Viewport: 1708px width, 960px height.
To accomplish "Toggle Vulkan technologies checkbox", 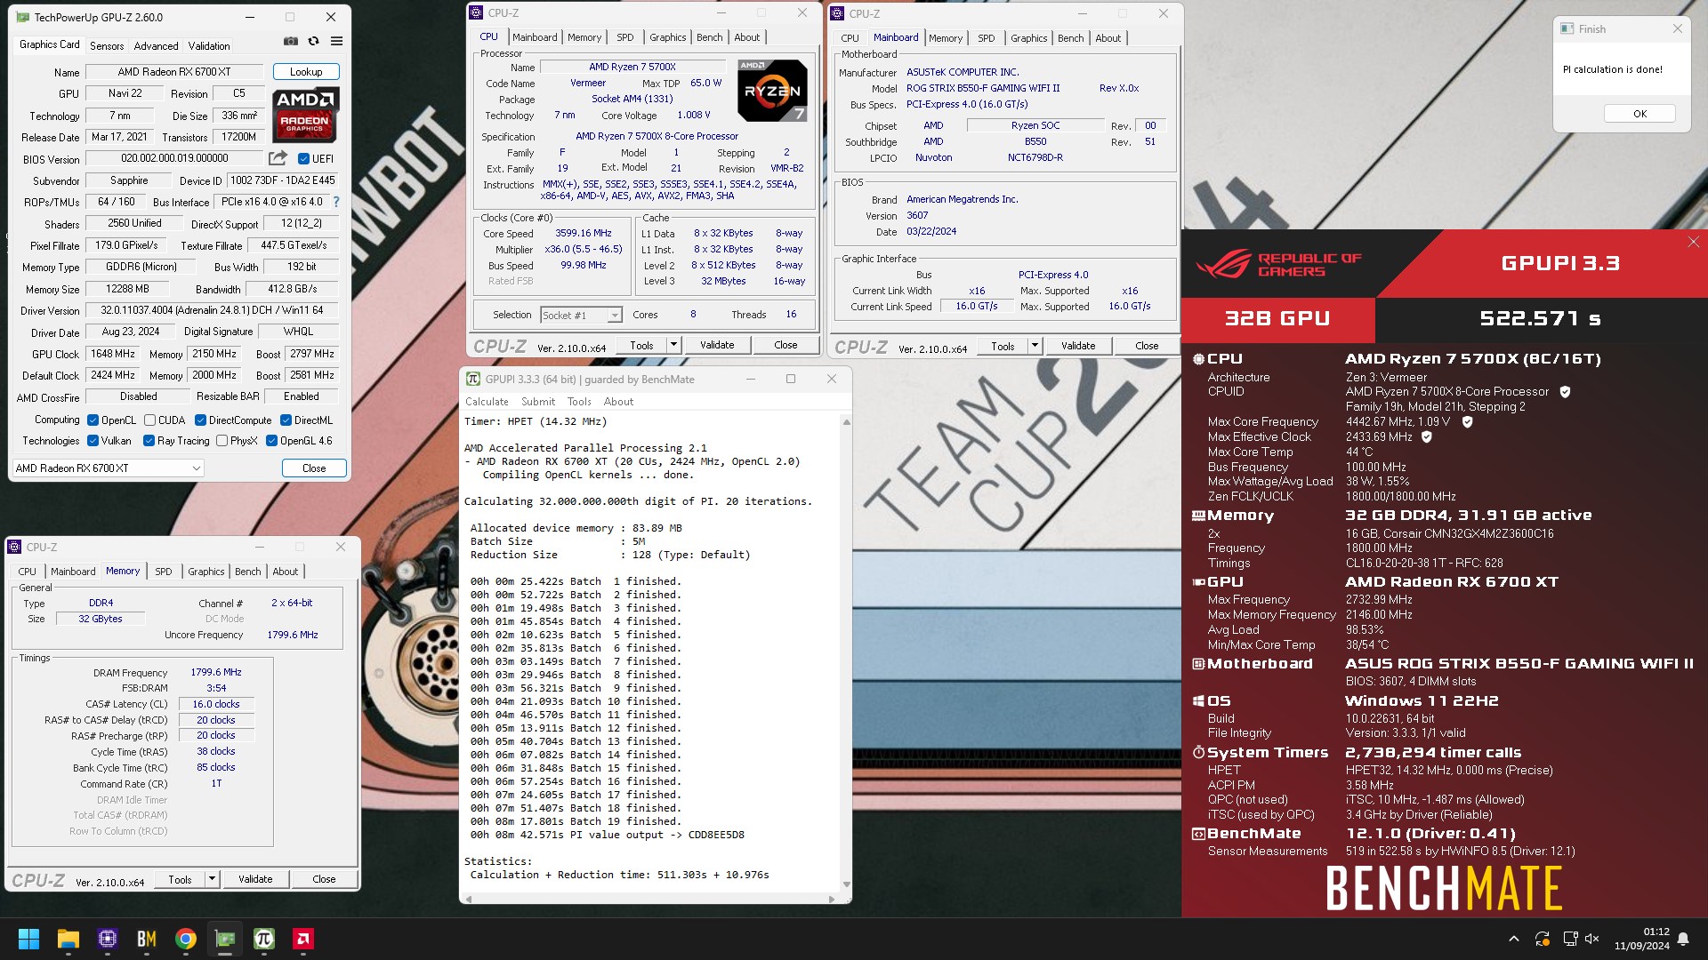I will coord(93,441).
